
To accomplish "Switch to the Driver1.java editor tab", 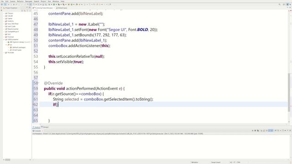I will pos(62,8).
